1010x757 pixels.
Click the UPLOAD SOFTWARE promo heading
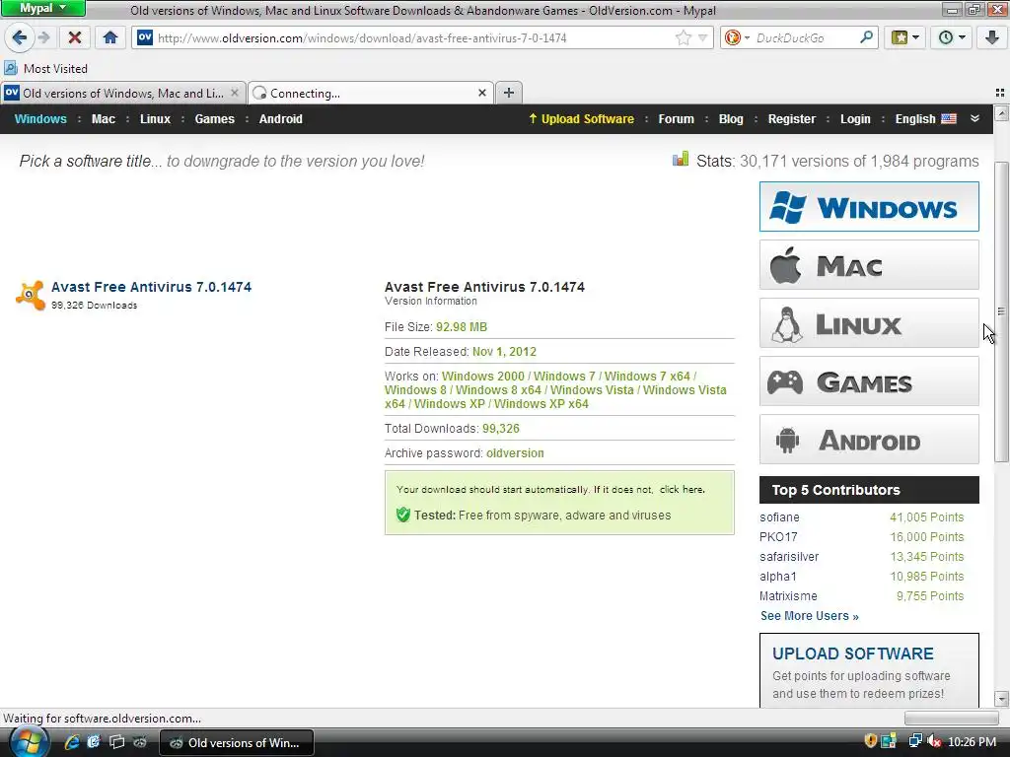click(853, 654)
